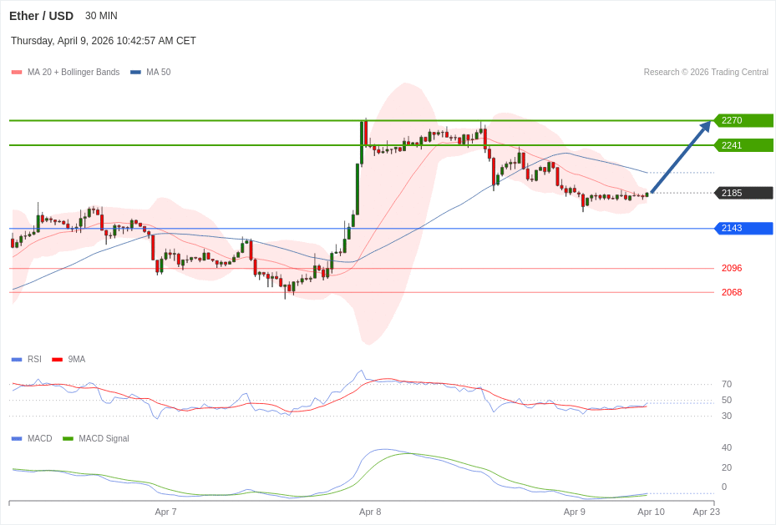Click the blue 2143 pivot price tag
Screen dimensions: 776x525
tap(743, 228)
